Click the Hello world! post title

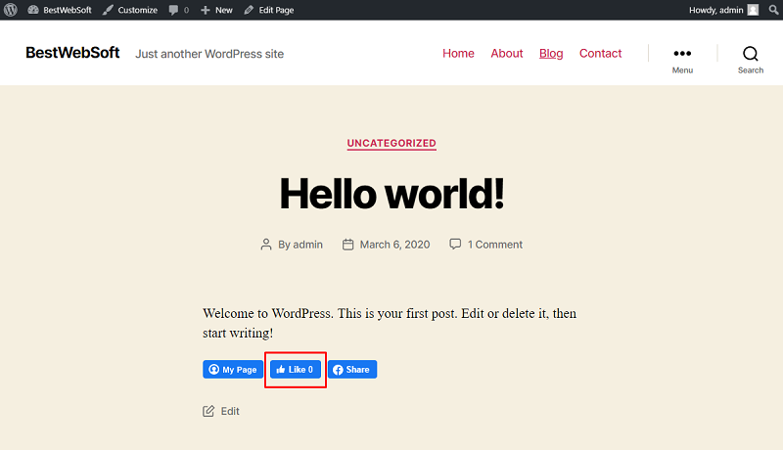click(x=391, y=194)
